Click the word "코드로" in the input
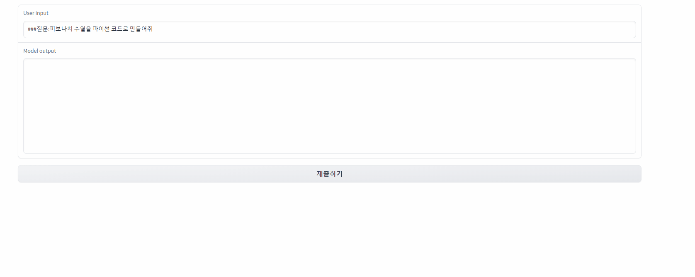The width and height of the screenshot is (695, 277). pos(120,29)
